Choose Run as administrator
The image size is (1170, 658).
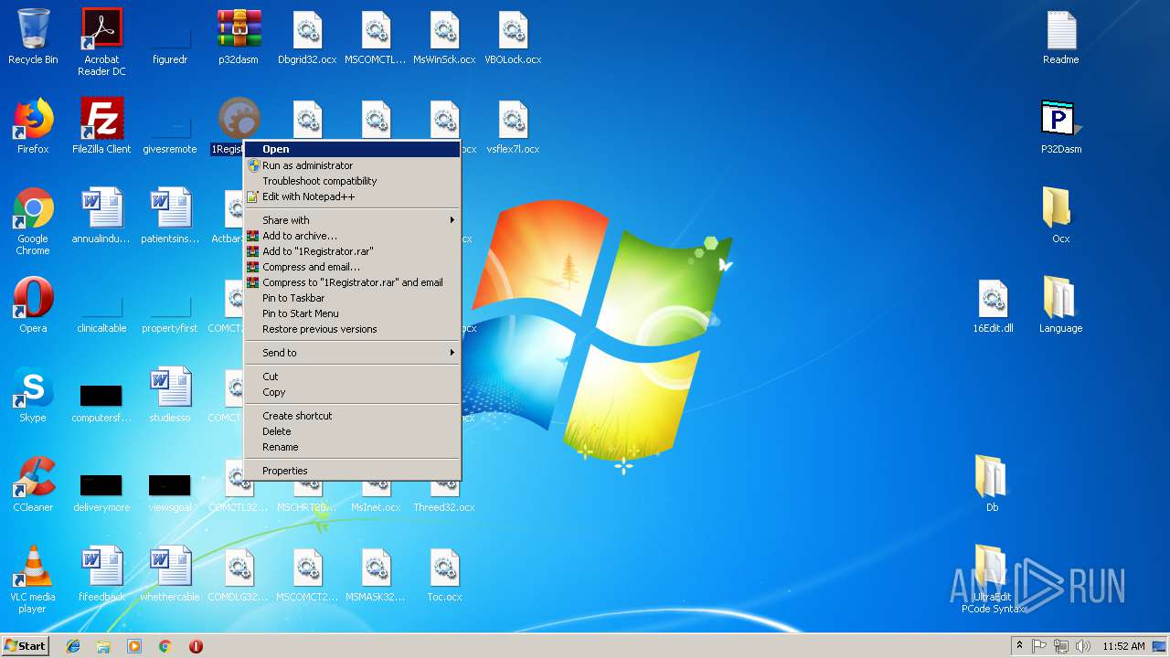tap(353, 165)
